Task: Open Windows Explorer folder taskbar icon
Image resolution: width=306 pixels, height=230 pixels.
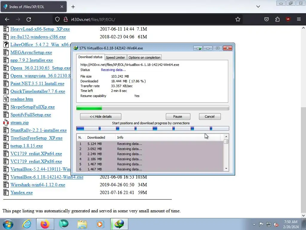Action: 82,224
